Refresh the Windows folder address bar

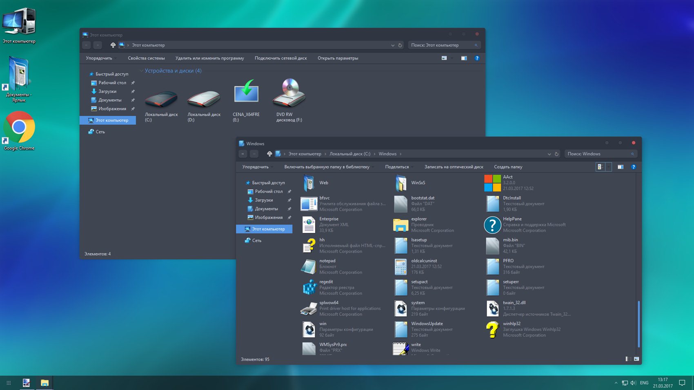[x=556, y=154]
